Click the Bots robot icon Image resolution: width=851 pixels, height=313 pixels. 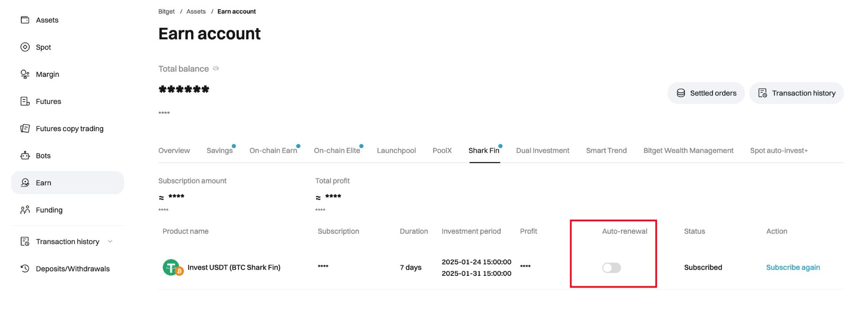point(25,156)
